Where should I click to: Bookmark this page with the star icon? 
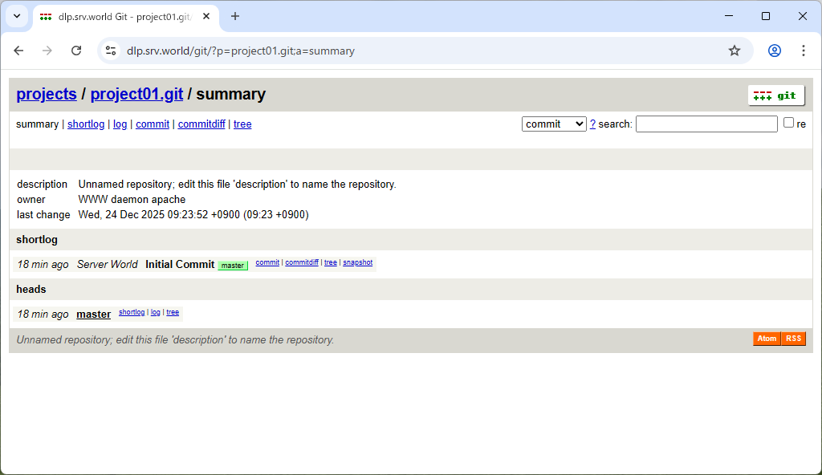click(735, 51)
